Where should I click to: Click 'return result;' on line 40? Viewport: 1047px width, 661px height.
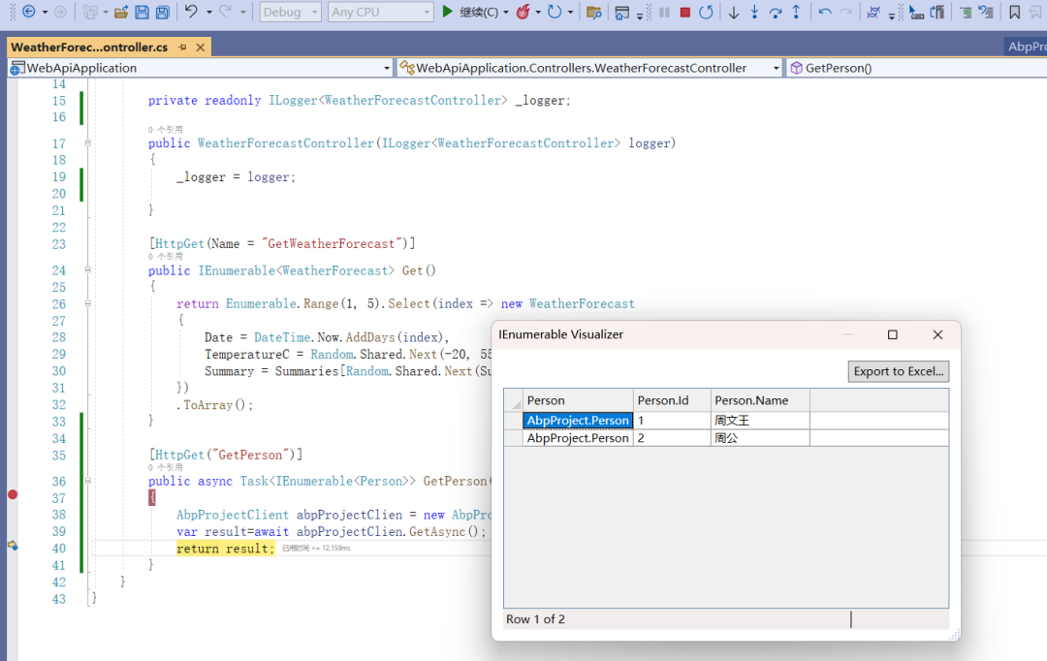(225, 549)
